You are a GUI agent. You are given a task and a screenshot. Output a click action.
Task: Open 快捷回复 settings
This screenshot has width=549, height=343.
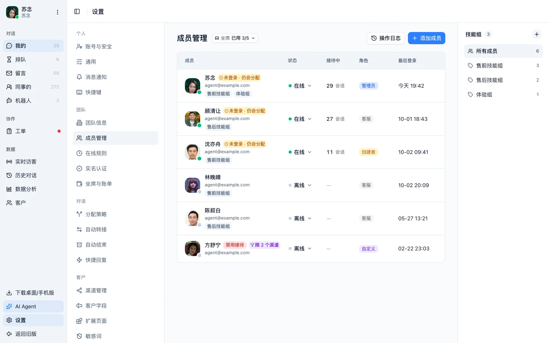(116, 260)
